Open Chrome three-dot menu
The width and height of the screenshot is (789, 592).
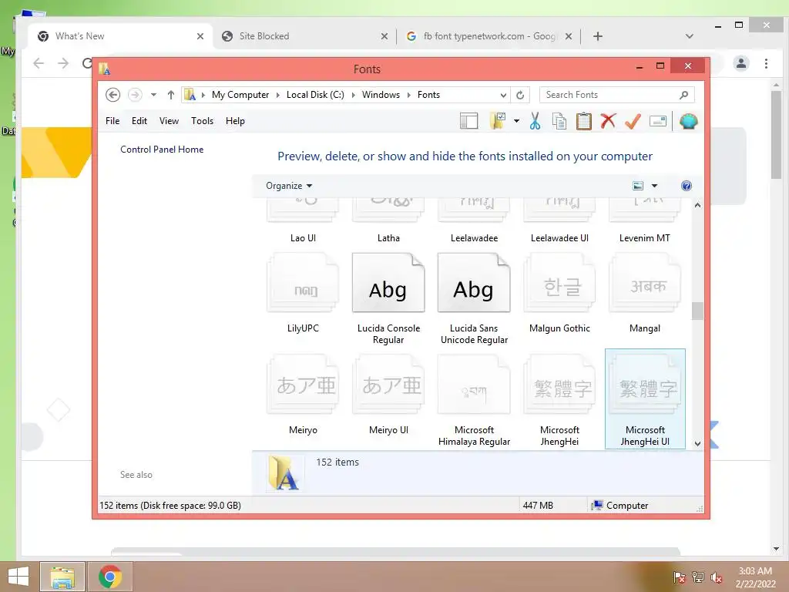[x=766, y=63]
